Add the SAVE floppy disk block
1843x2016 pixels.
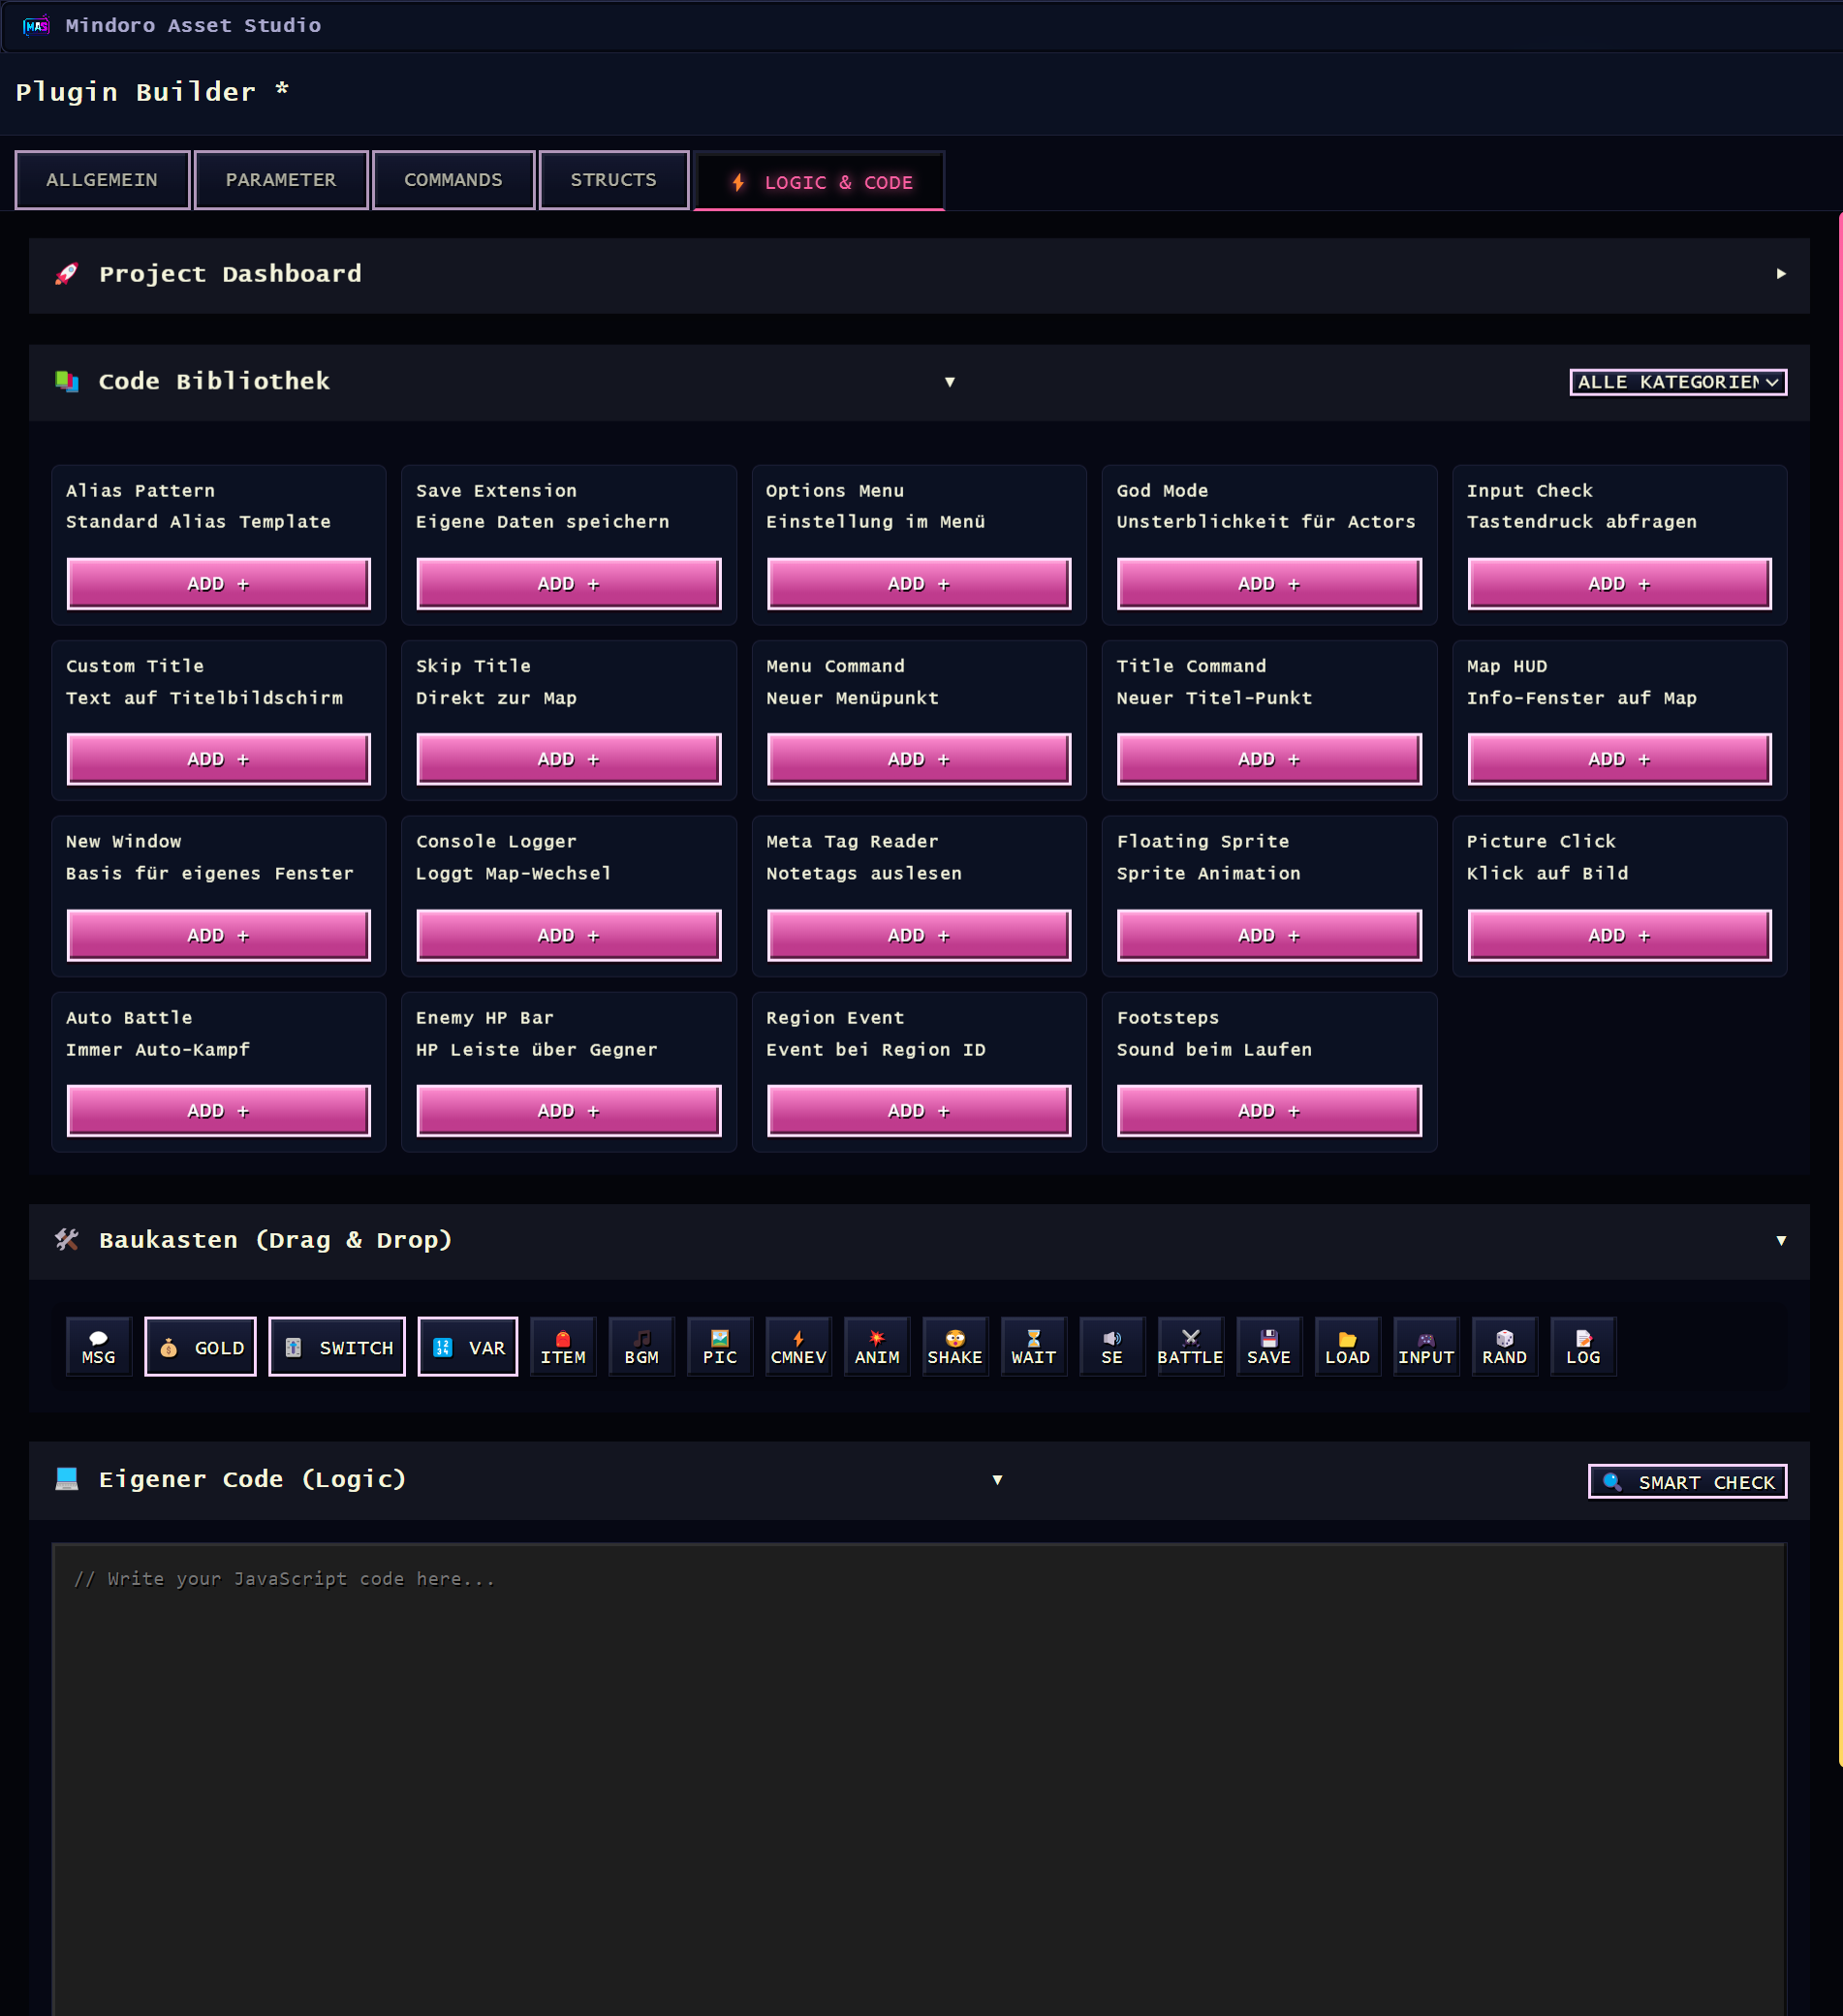pyautogui.click(x=1269, y=1347)
